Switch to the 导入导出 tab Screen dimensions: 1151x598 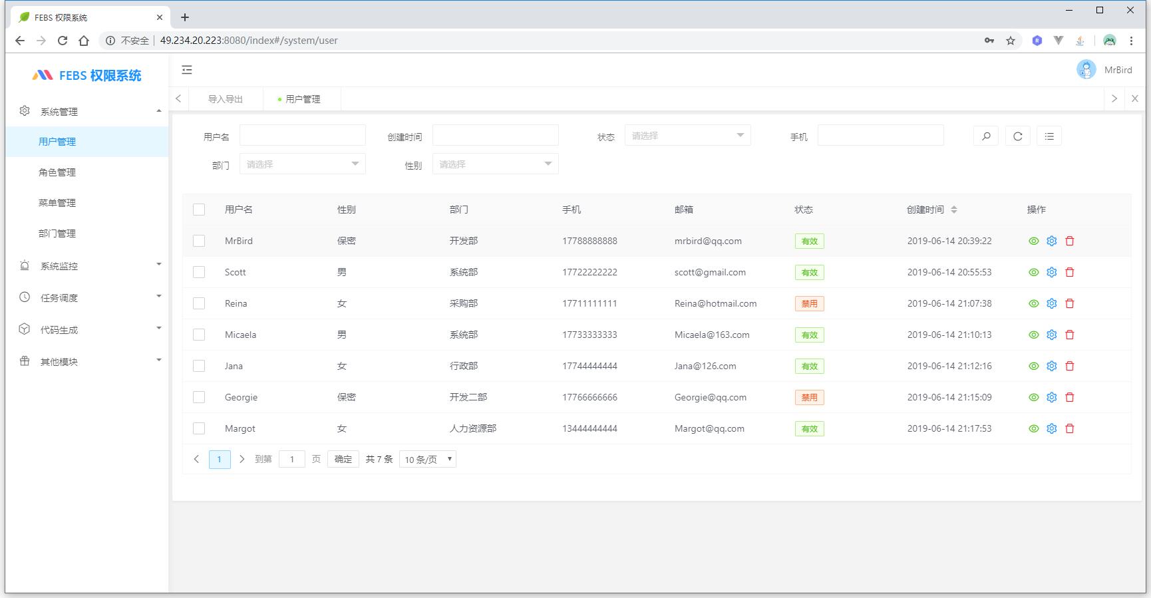(x=226, y=98)
